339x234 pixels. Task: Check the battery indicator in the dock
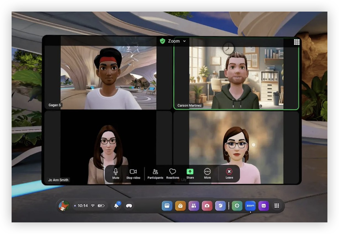coord(101,206)
